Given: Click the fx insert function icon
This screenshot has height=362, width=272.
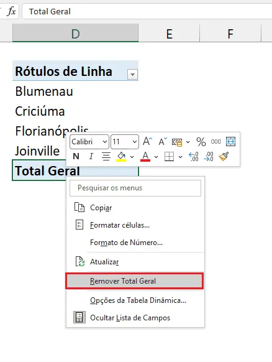Looking at the screenshot, I should tap(11, 11).
